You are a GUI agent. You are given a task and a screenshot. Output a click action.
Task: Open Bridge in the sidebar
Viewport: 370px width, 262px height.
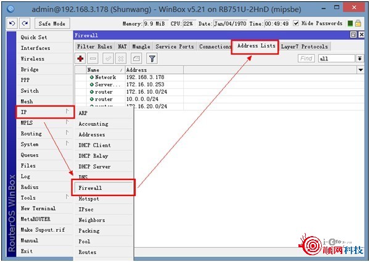(44, 69)
